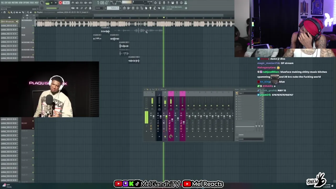Screen dimensions: 336x189
Task: Open the mixer Input 1 dropdown
Action: (x=249, y=93)
